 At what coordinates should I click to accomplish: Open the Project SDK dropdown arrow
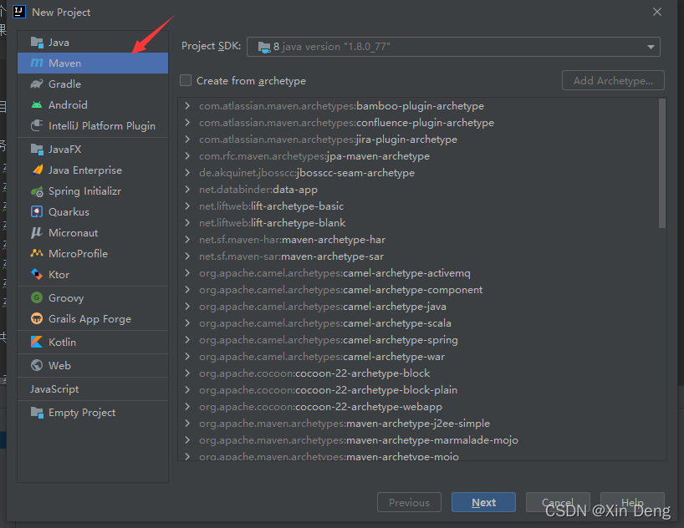(x=651, y=47)
